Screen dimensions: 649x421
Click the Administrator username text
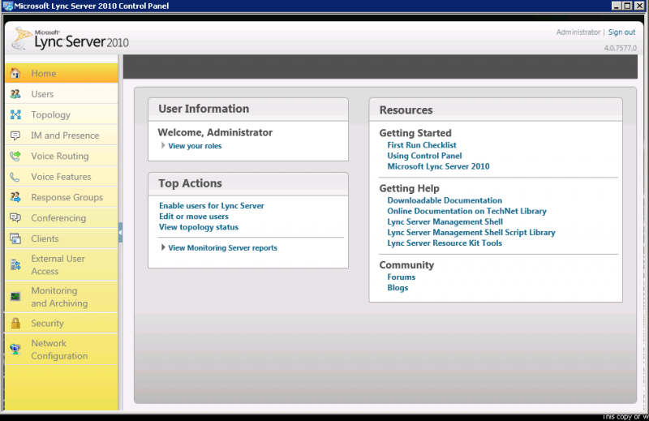[578, 32]
